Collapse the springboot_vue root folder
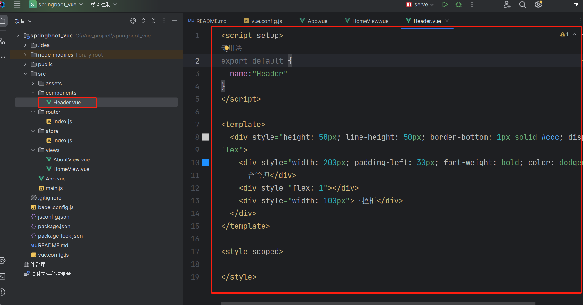The width and height of the screenshot is (583, 305). click(x=18, y=36)
